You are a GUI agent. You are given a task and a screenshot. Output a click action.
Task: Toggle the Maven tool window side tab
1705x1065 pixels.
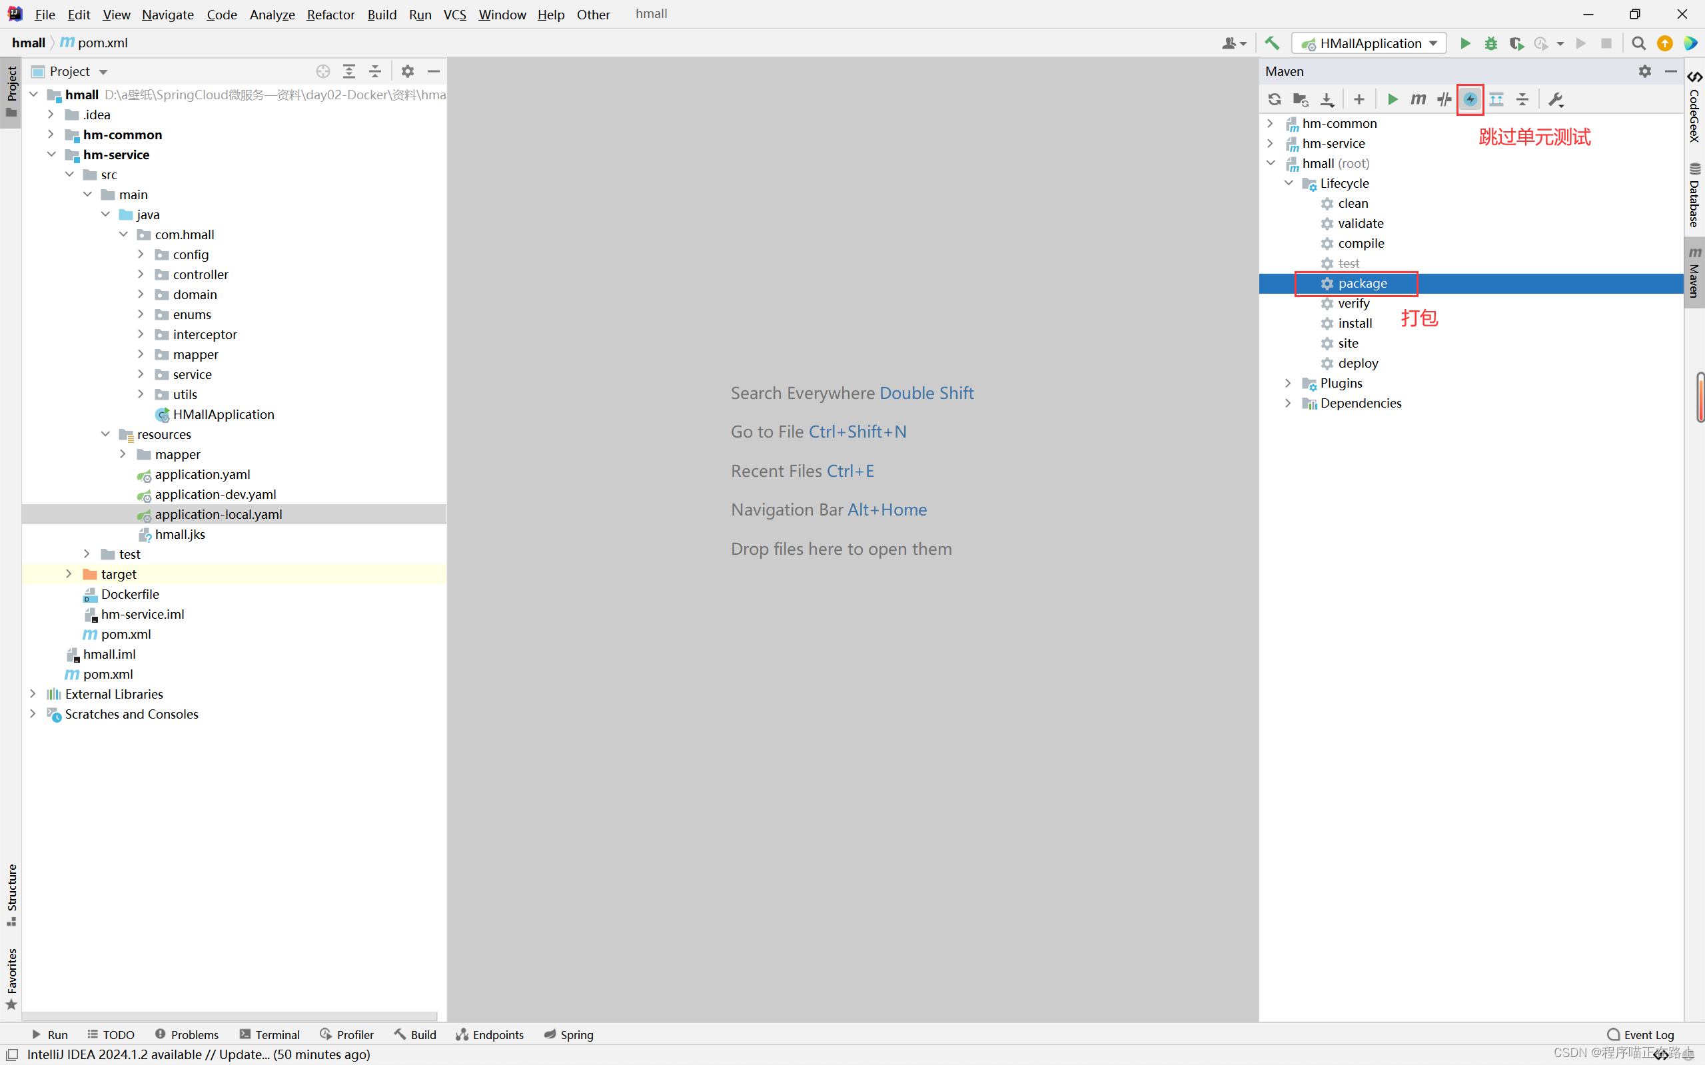coord(1694,272)
